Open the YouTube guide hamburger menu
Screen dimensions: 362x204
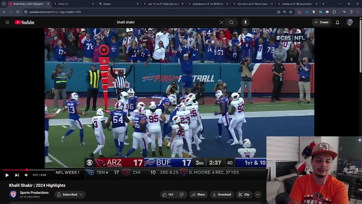(x=7, y=22)
